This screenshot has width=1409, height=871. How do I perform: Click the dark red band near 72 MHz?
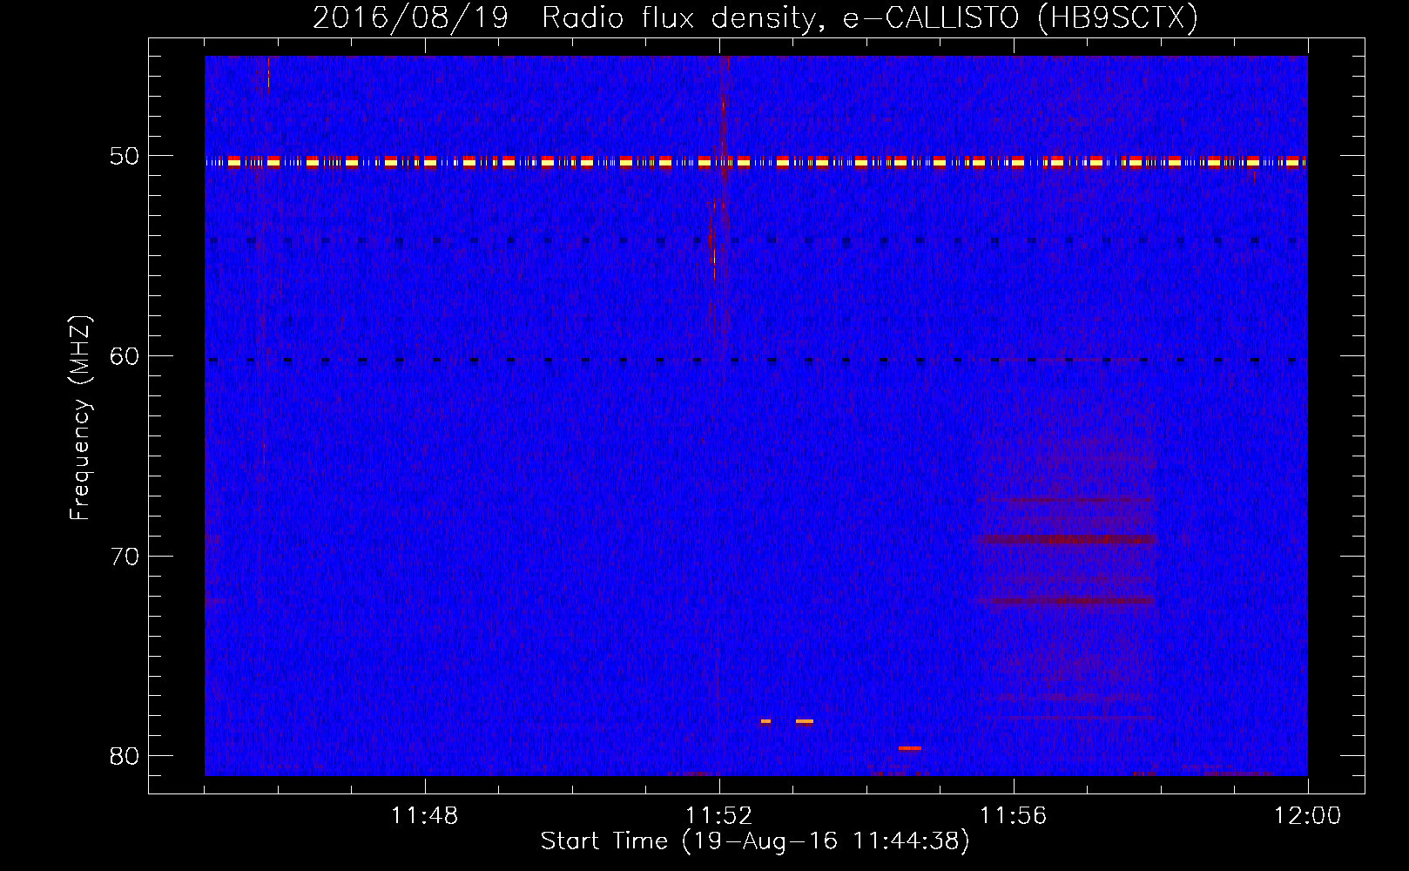1071,601
